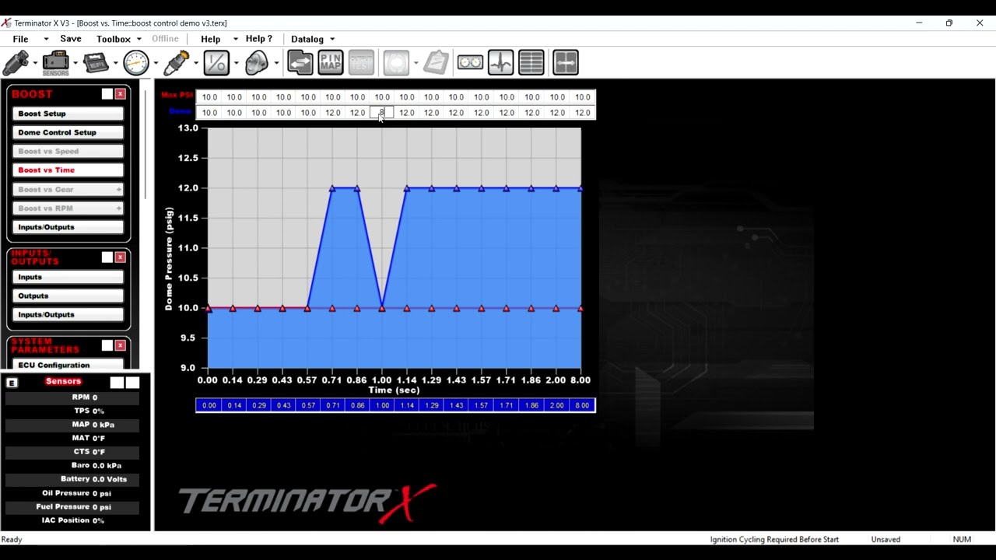Click the Dome cell being edited

point(382,113)
